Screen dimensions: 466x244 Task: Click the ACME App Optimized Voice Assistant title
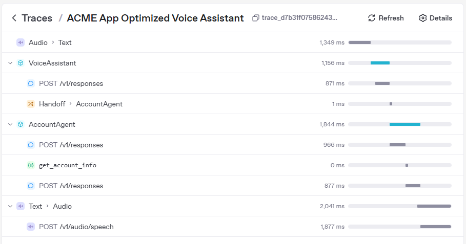155,18
